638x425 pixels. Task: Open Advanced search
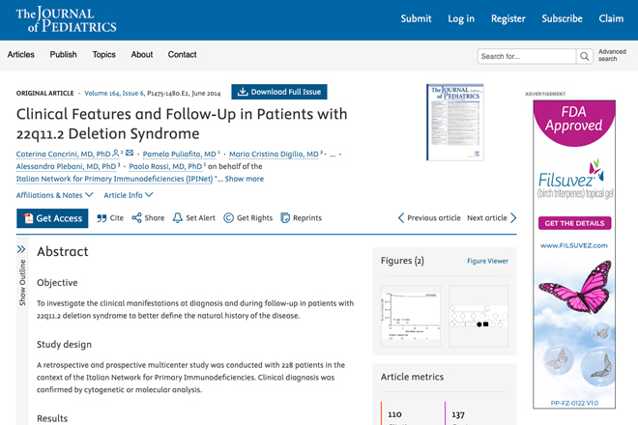pyautogui.click(x=612, y=55)
